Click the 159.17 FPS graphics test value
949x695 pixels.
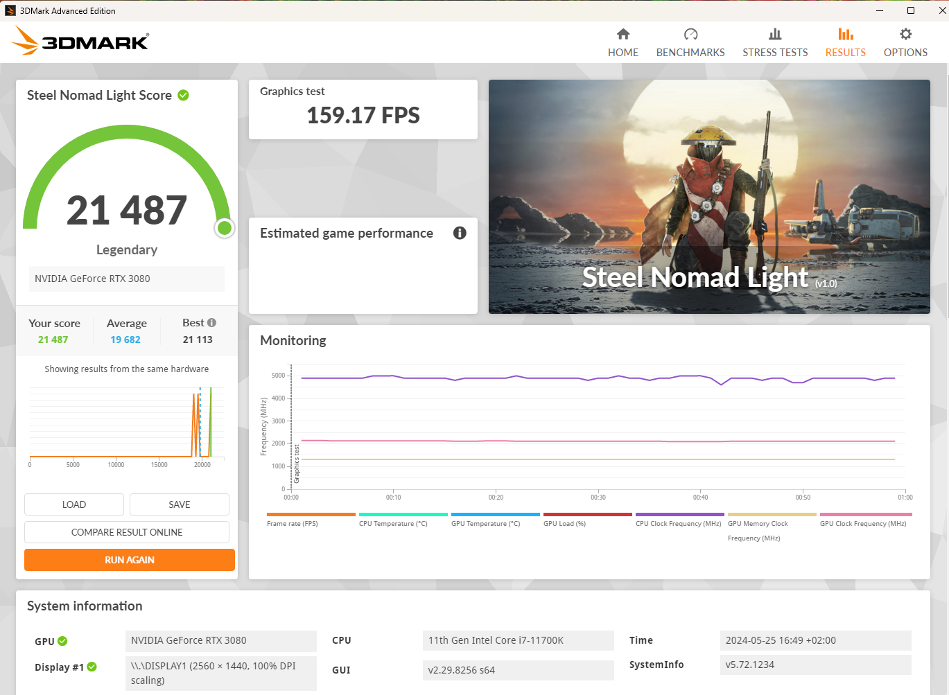[363, 115]
